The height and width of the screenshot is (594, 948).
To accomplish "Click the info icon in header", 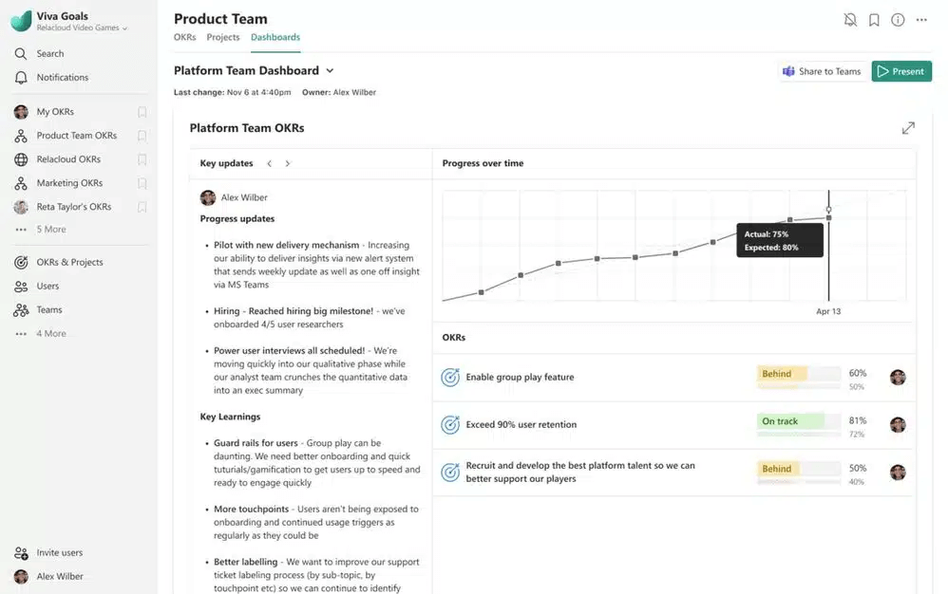I will (898, 20).
